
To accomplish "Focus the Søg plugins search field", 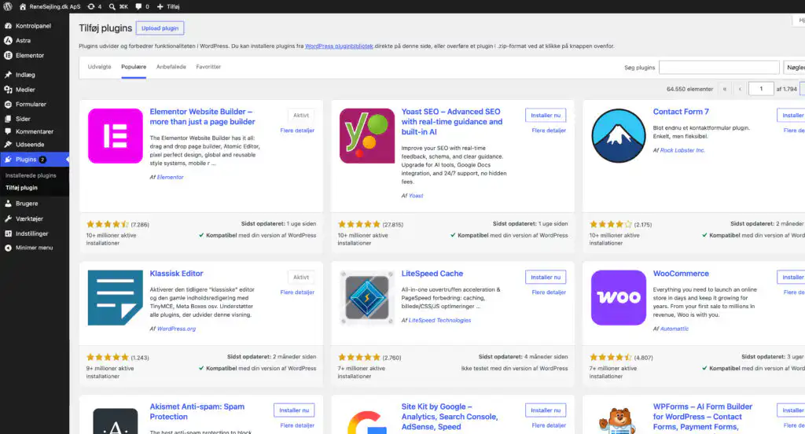I will [719, 68].
